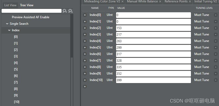Click the minus icon on Index[2] row
The width and height of the screenshot is (219, 106).
[x=216, y=28]
